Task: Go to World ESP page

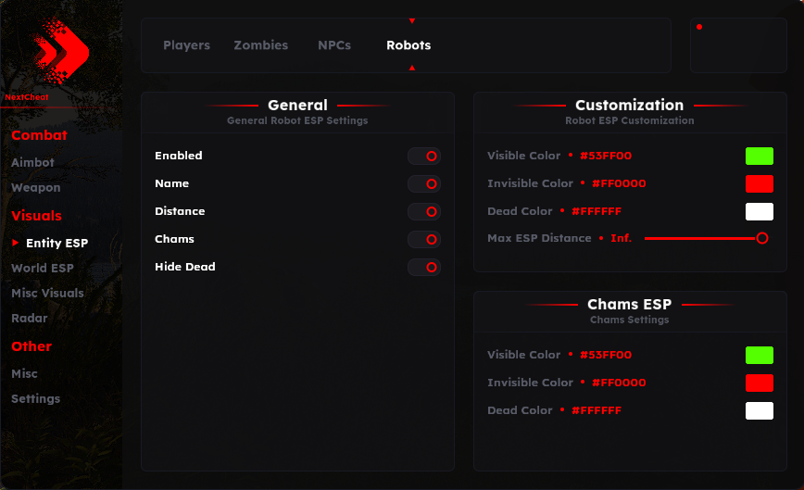Action: click(43, 268)
